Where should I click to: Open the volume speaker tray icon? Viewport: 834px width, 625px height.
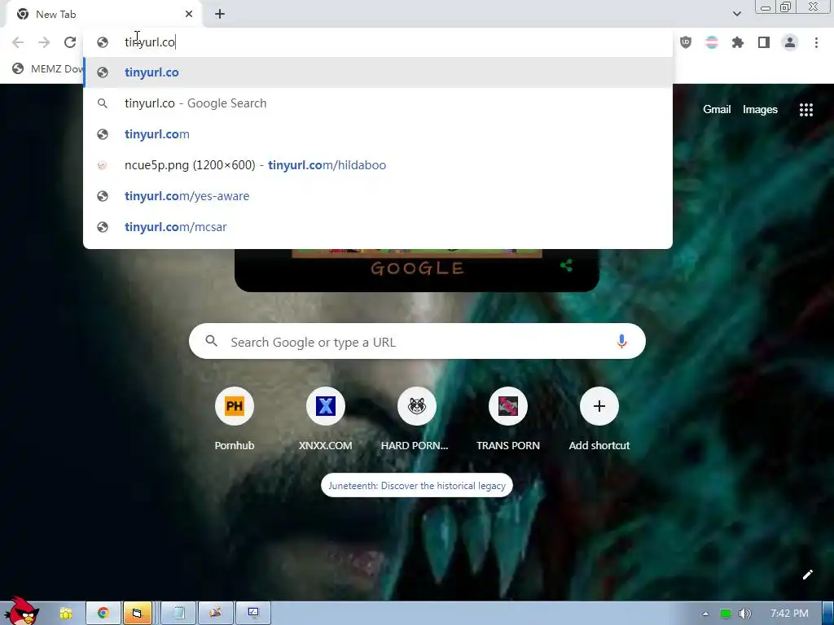click(x=745, y=614)
